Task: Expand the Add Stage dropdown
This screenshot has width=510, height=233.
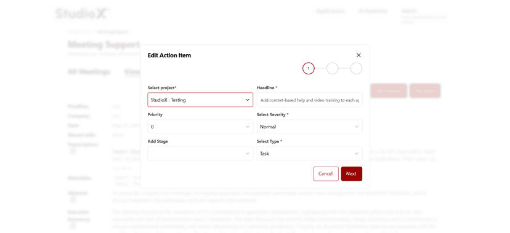Action: (200, 154)
